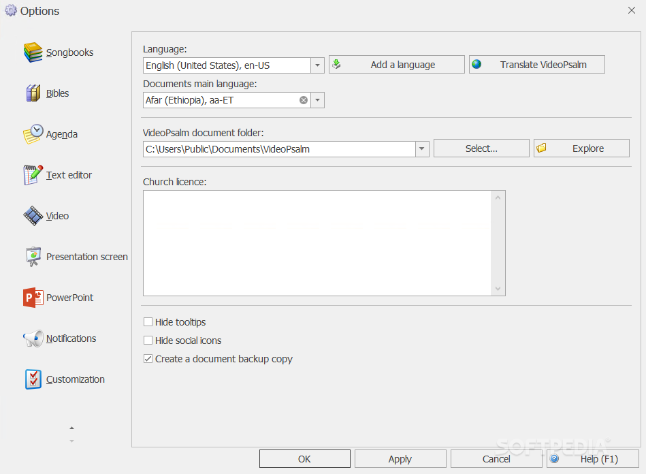Open the Customization checklist icon
This screenshot has width=646, height=474.
(x=33, y=379)
